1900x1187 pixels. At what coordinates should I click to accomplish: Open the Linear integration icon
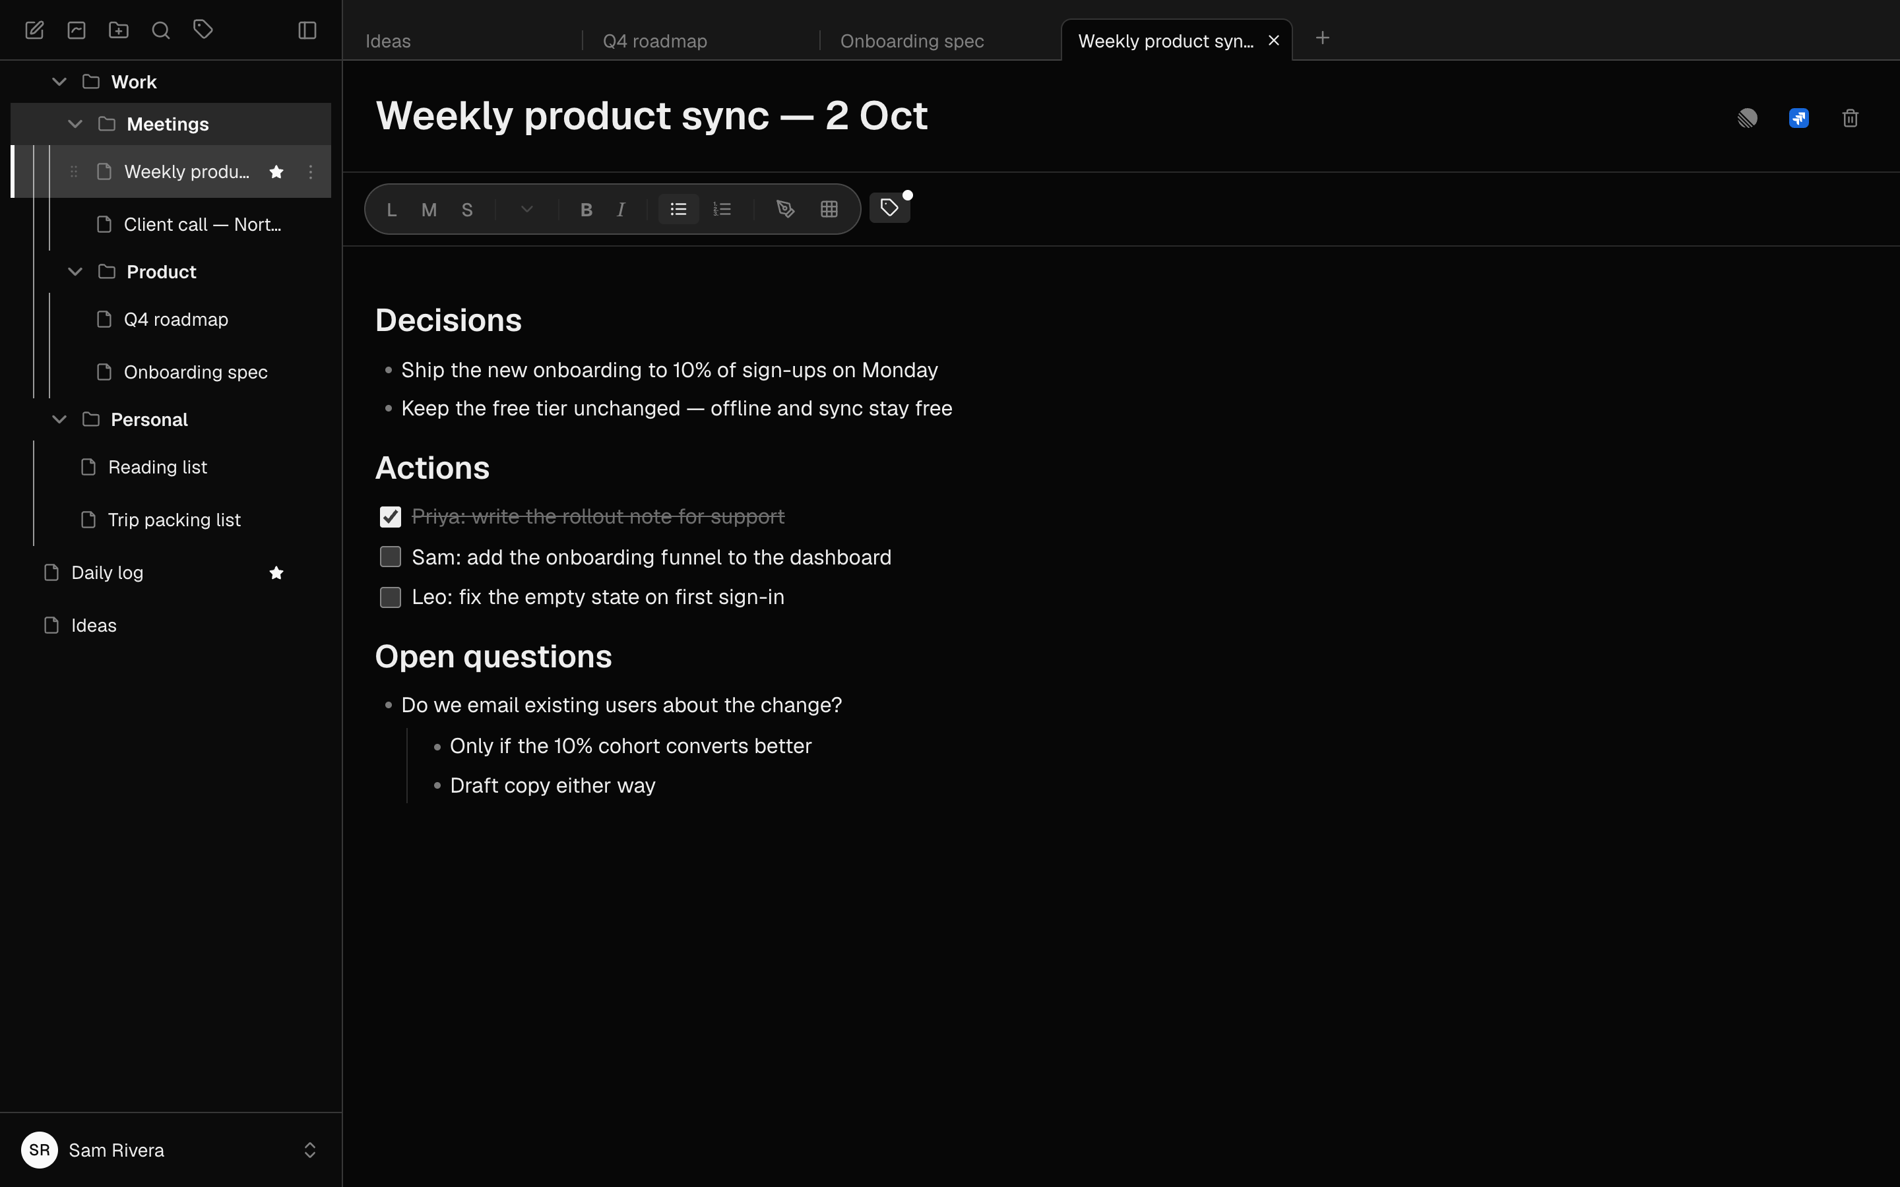(x=1747, y=119)
